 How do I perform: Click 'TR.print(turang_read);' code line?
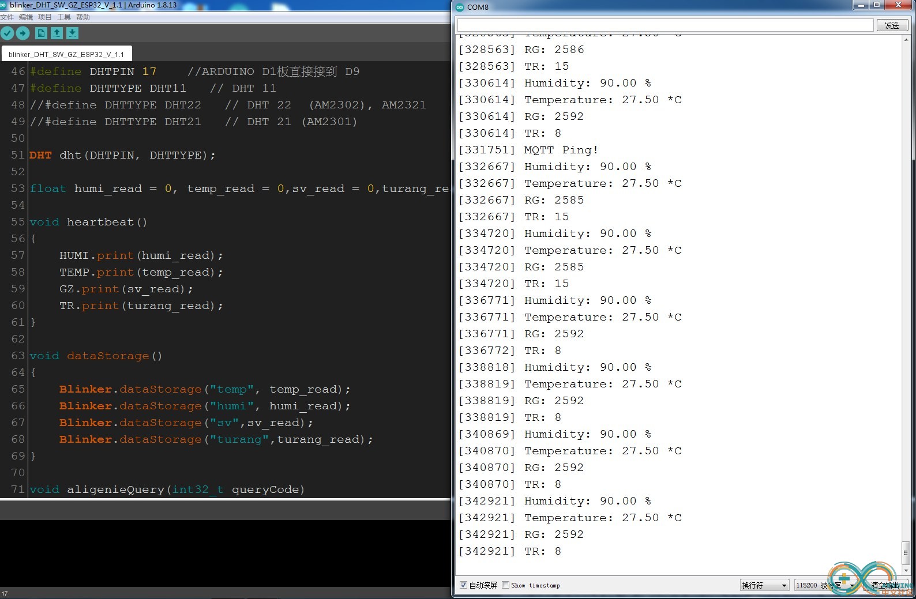(141, 306)
